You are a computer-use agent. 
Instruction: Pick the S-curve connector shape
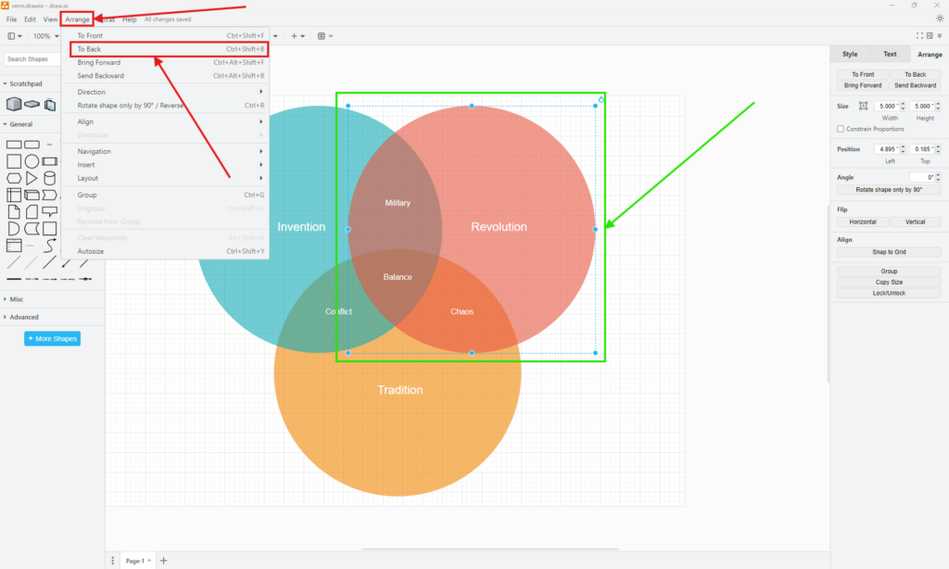pos(50,246)
